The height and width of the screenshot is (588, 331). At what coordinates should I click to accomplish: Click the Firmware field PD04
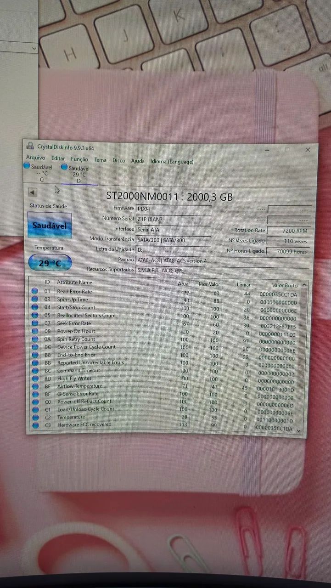[173, 209]
